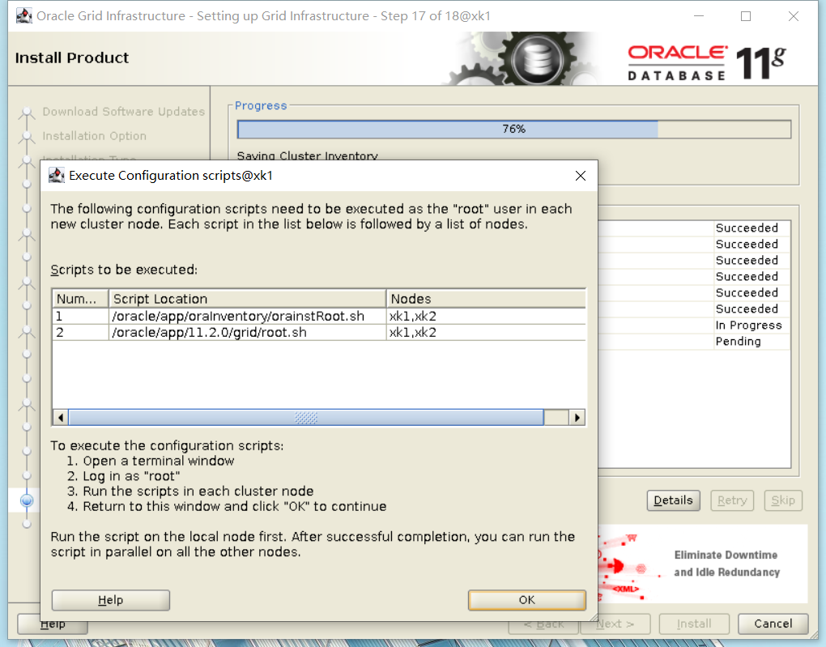Cancel the Grid Infrastructure installation
The height and width of the screenshot is (647, 826).
[x=773, y=624]
